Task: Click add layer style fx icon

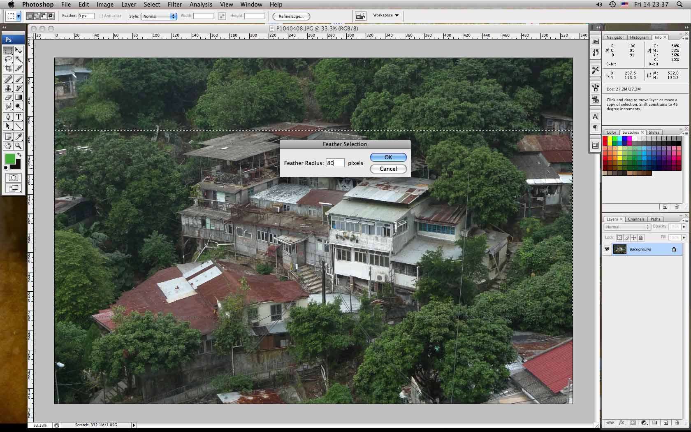Action: [621, 423]
